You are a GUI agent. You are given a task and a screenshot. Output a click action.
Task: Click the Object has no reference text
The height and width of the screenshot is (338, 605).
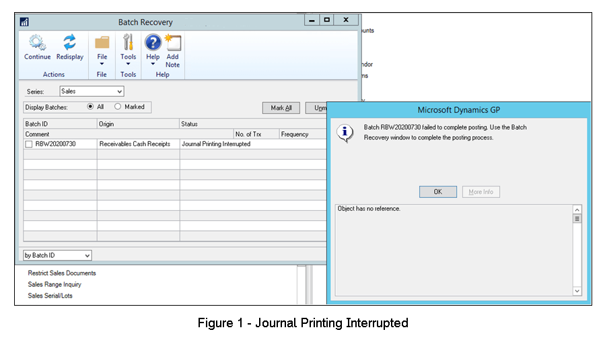[369, 209]
